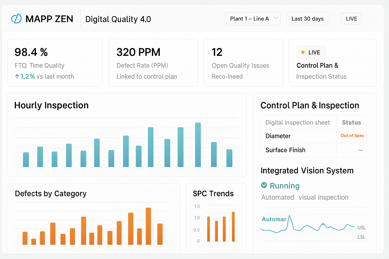Viewport: 389px width, 259px height.
Task: Click the orange LIVE status dot
Action: [x=303, y=52]
